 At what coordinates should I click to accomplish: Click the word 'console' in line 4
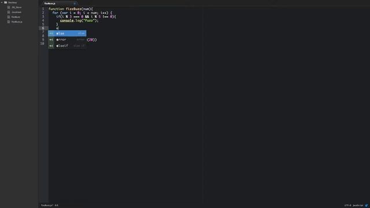66,21
